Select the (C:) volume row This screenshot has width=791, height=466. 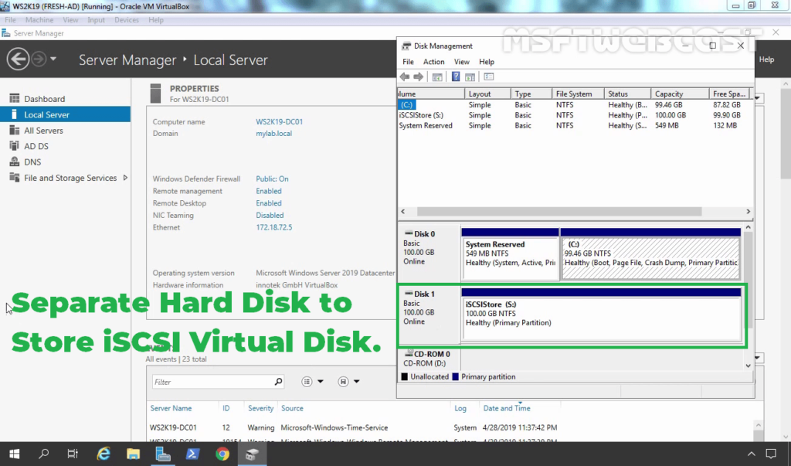(x=574, y=104)
